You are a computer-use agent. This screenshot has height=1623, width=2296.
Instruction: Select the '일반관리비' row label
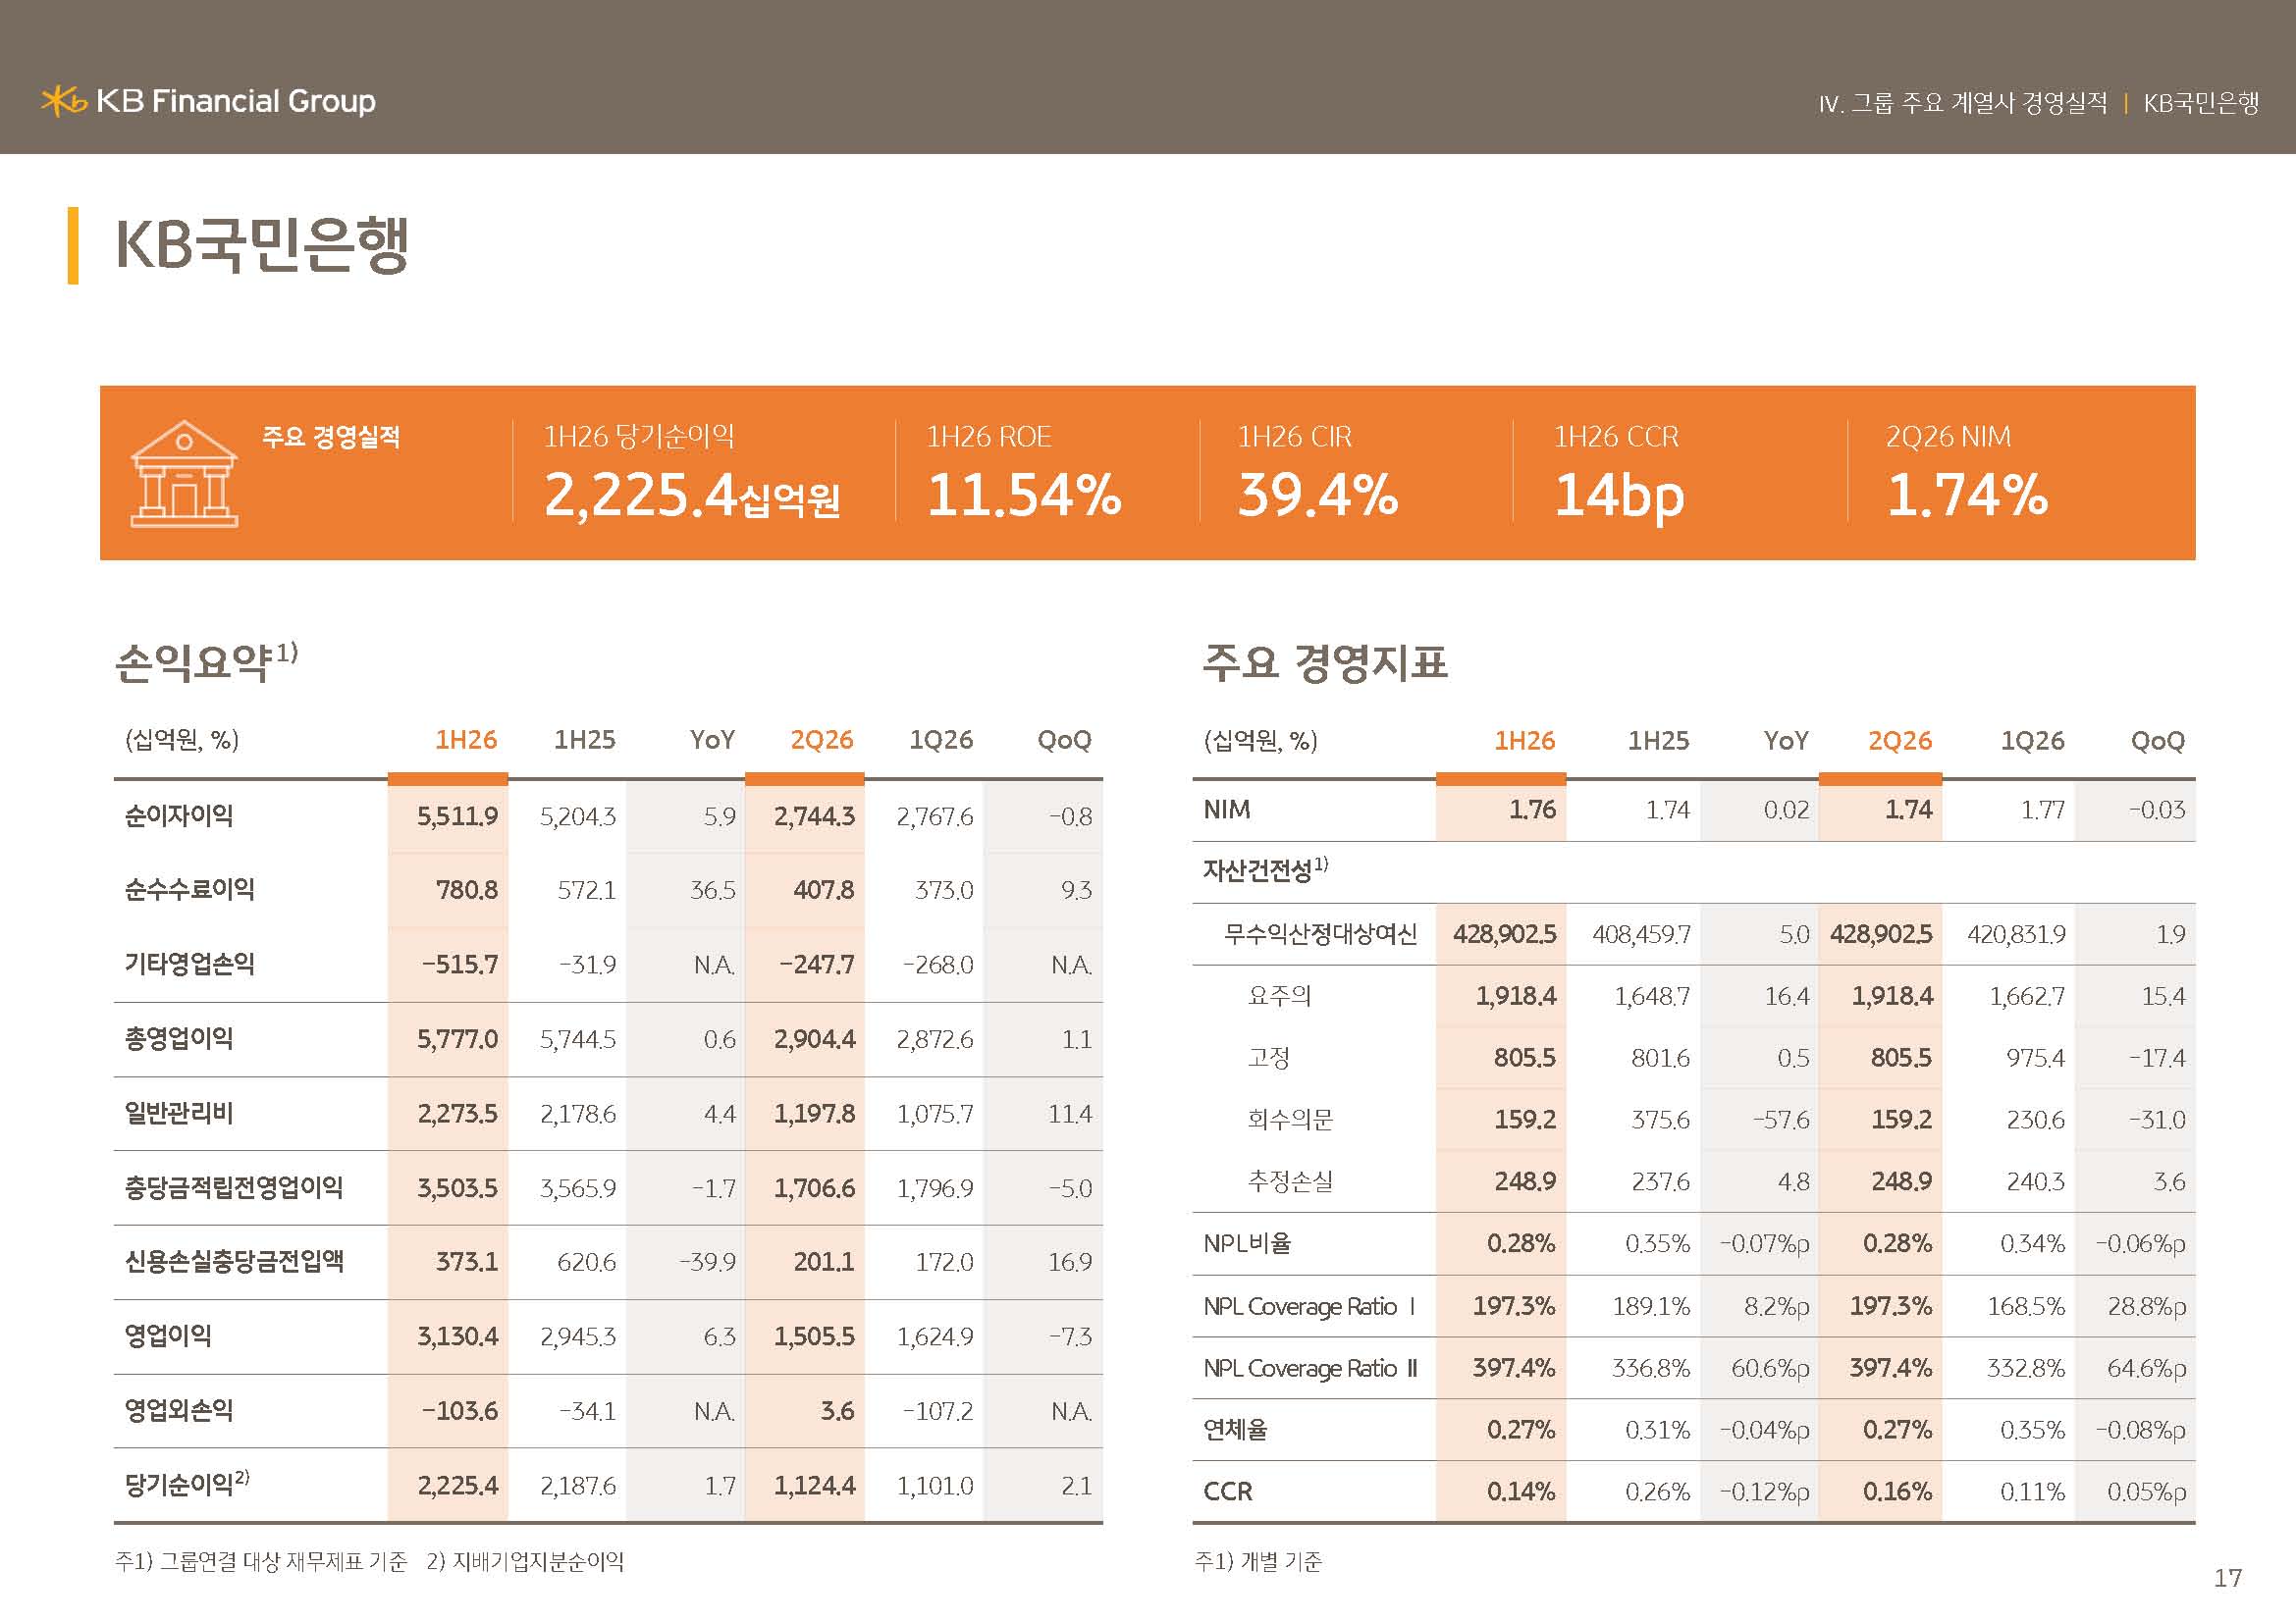click(179, 1113)
